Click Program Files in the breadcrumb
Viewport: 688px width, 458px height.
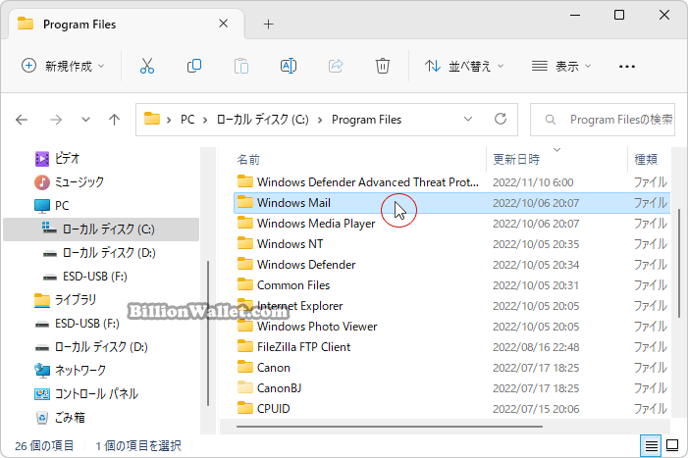pyautogui.click(x=366, y=120)
